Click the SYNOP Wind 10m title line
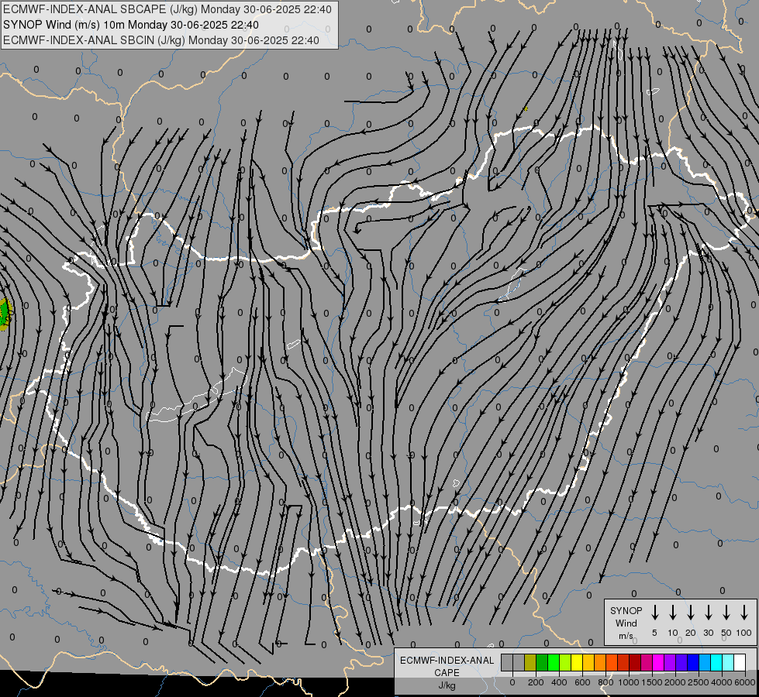759x697 pixels. coord(131,25)
